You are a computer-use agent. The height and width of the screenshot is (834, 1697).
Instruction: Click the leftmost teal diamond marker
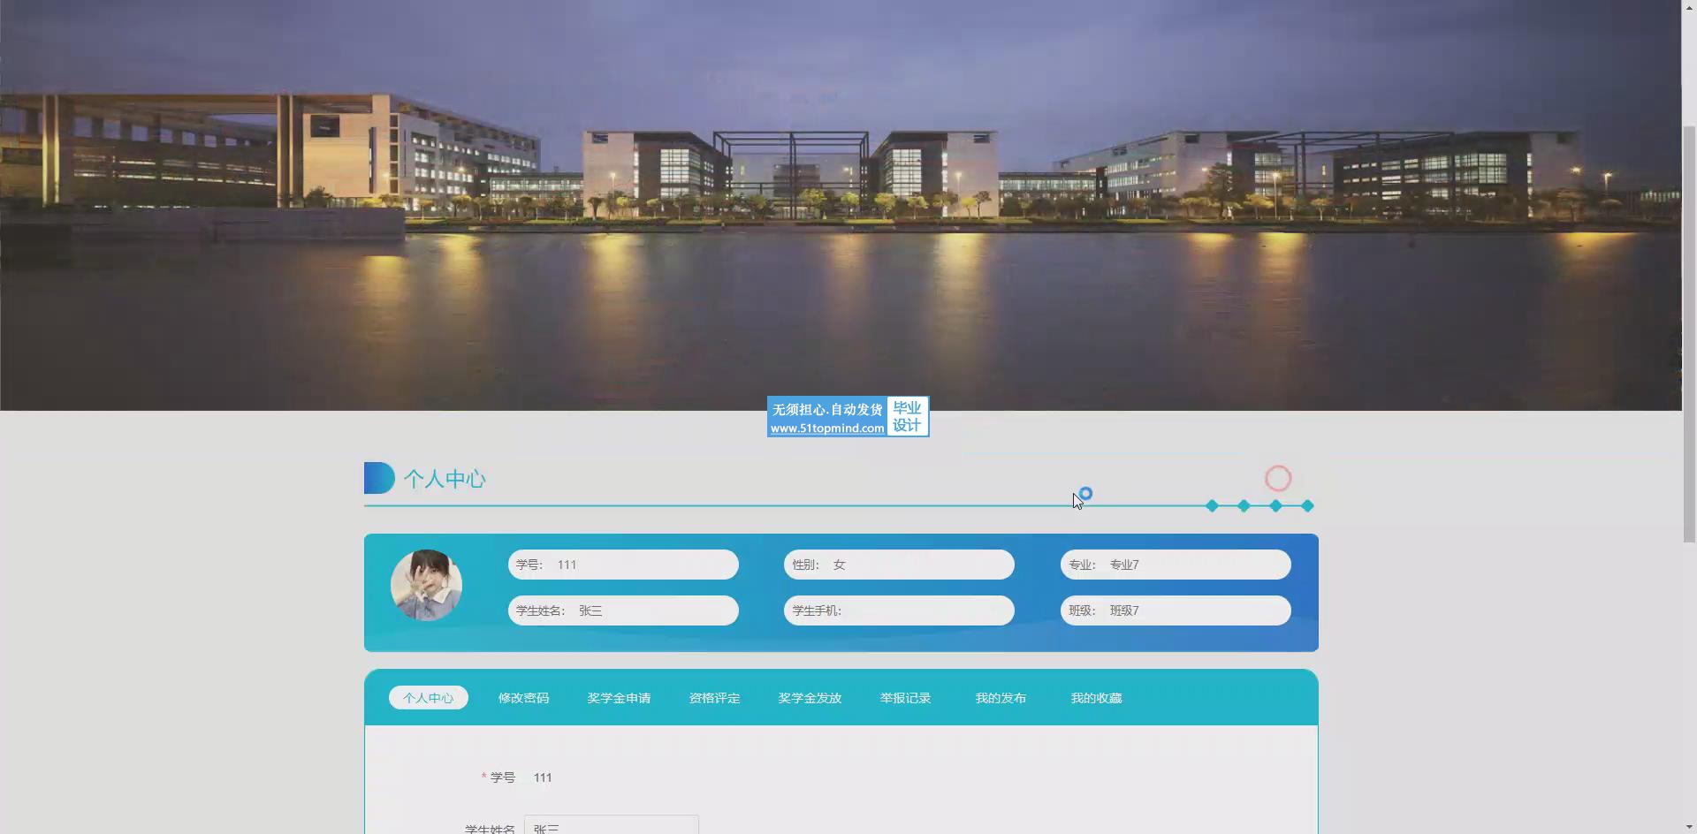(1212, 506)
